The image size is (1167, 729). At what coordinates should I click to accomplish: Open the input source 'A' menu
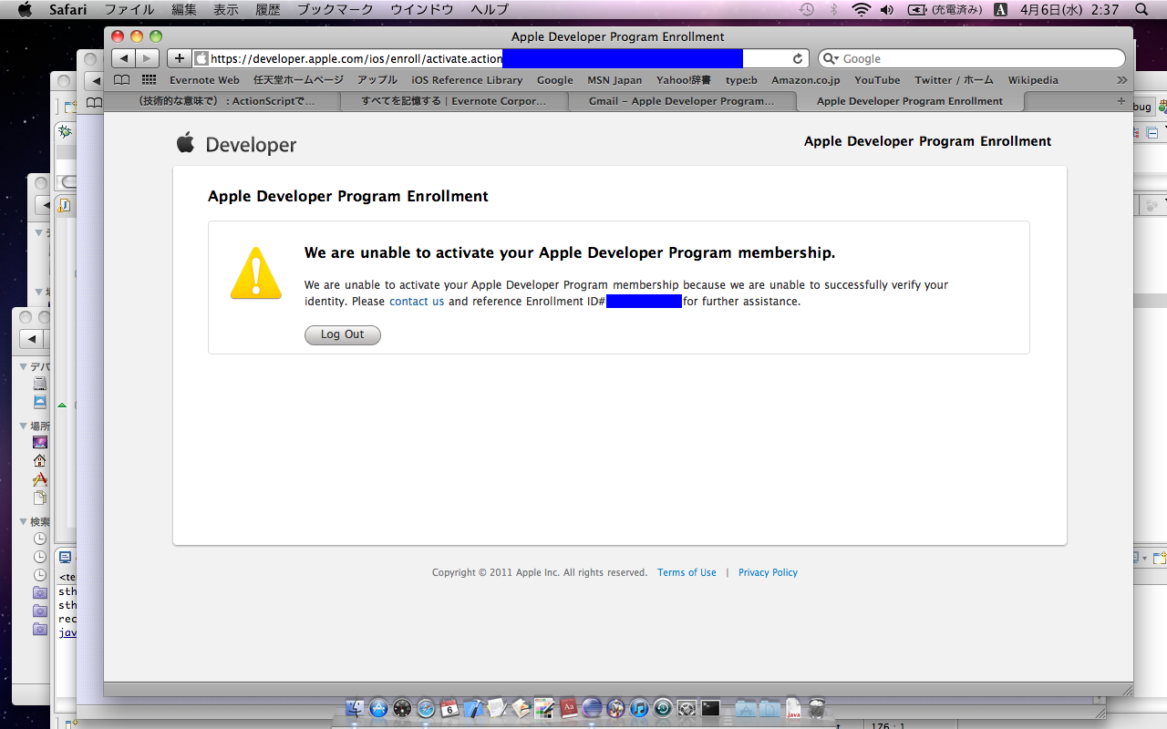[x=1001, y=9]
